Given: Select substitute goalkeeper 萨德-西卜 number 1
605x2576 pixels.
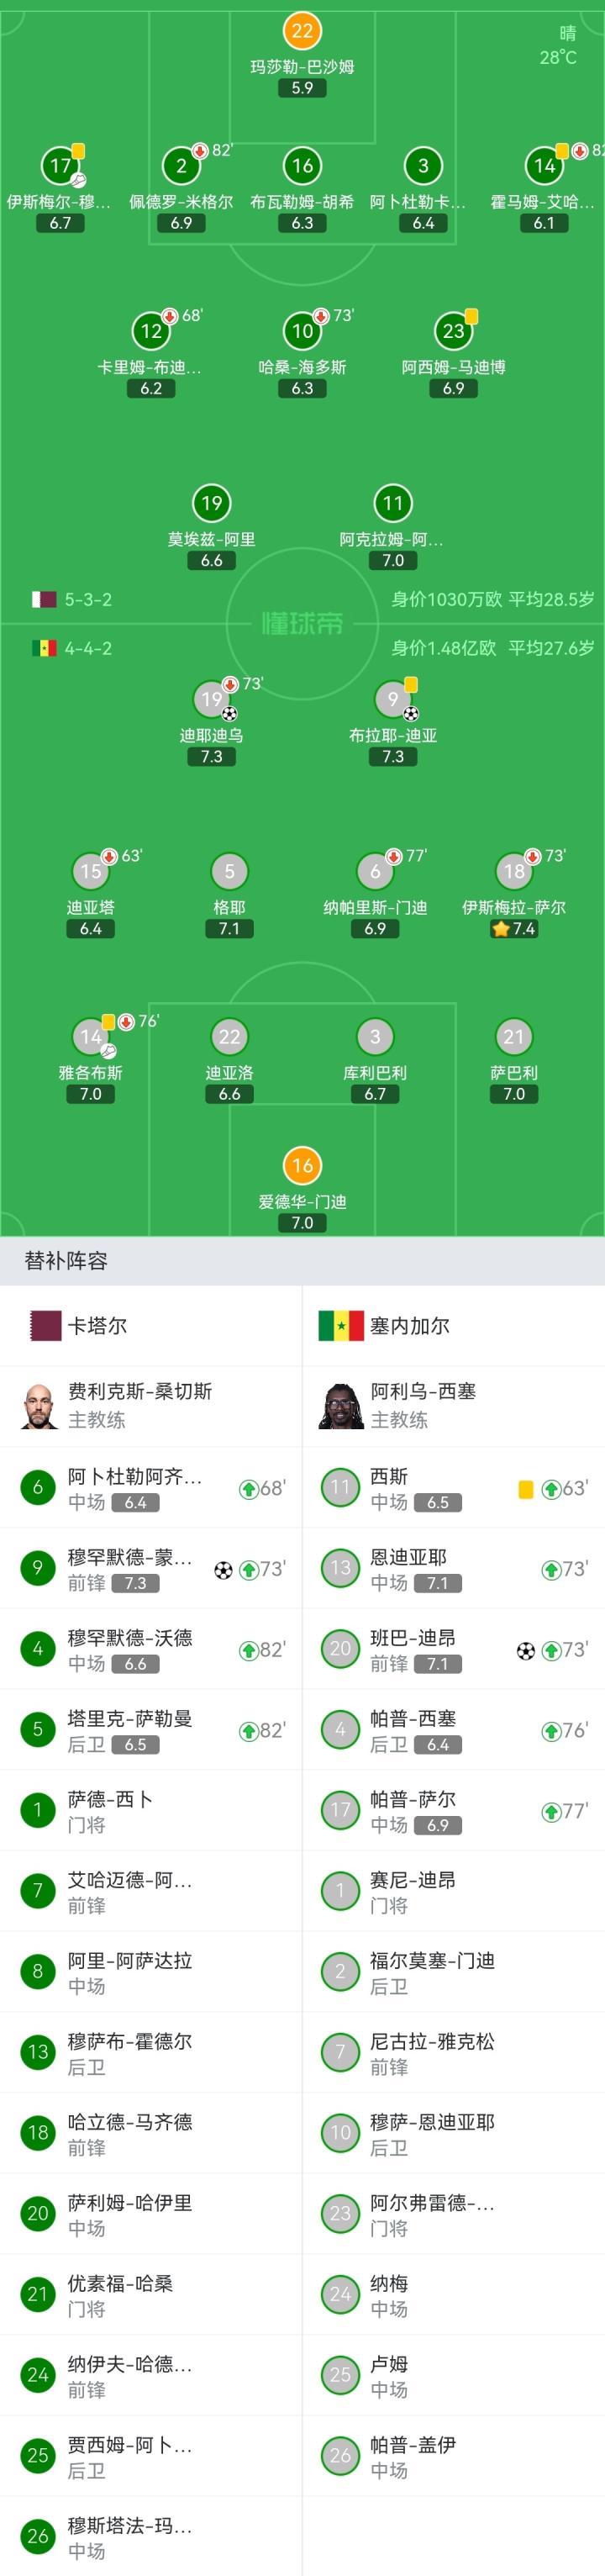Looking at the screenshot, I should pyautogui.click(x=38, y=1811).
